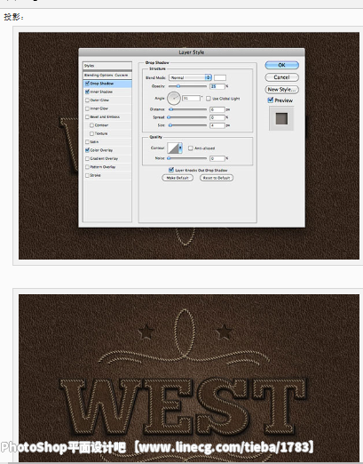The width and height of the screenshot is (363, 464).
Task: Click the Opacity value field
Action: tap(217, 86)
